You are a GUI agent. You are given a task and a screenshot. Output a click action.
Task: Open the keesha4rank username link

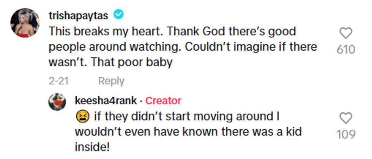(x=106, y=101)
